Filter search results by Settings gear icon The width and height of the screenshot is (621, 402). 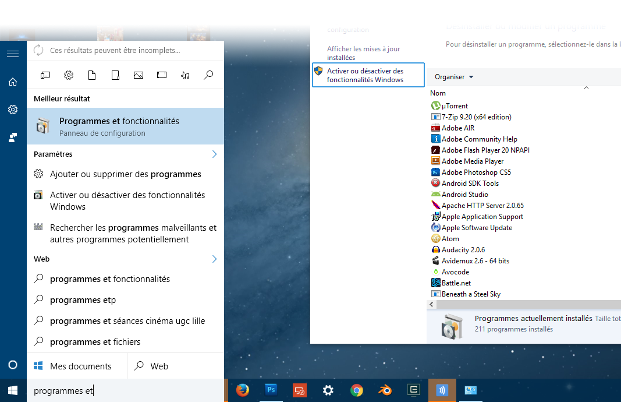click(69, 75)
